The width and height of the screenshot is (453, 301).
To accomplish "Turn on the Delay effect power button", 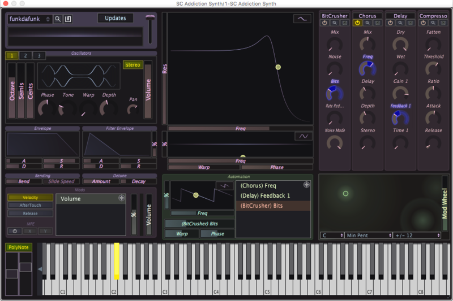I will 391,23.
